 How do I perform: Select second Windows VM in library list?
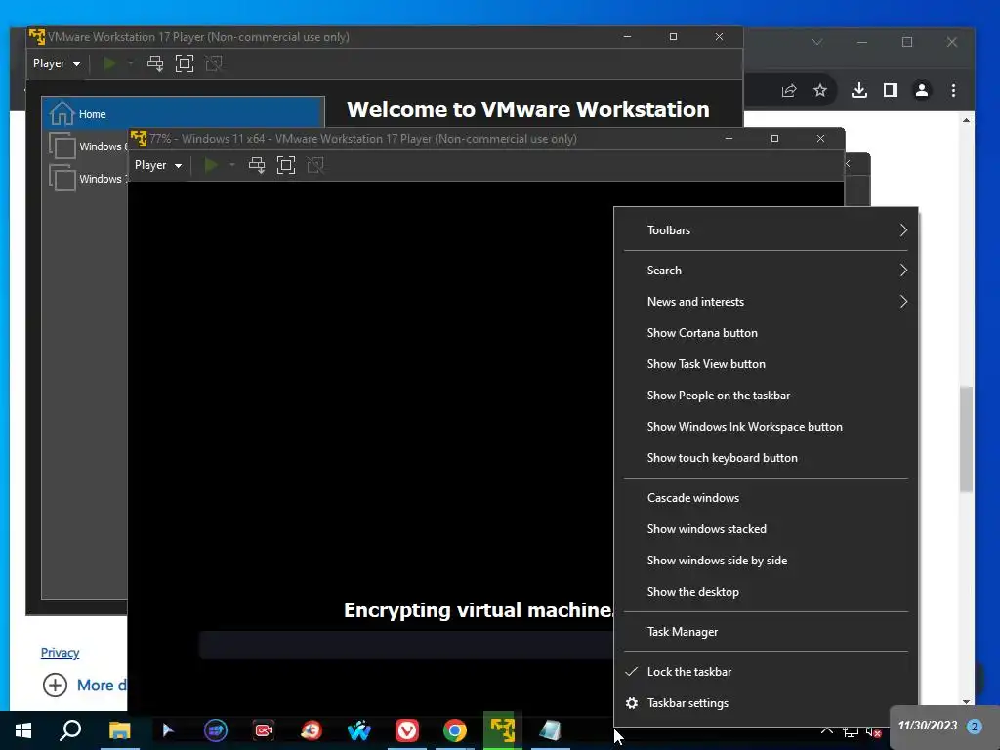pos(87,179)
